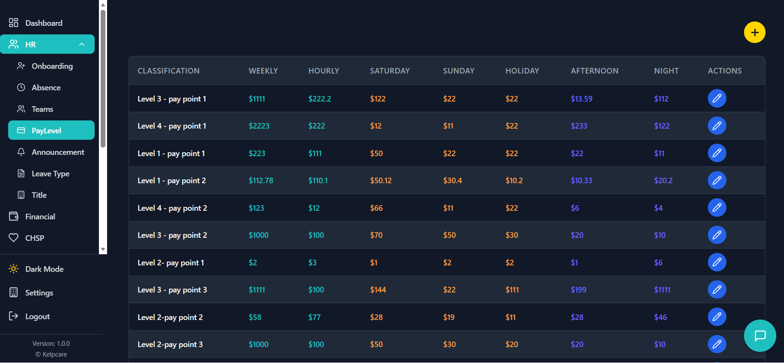Edit Level 2-pay point 3 row

pos(717,344)
